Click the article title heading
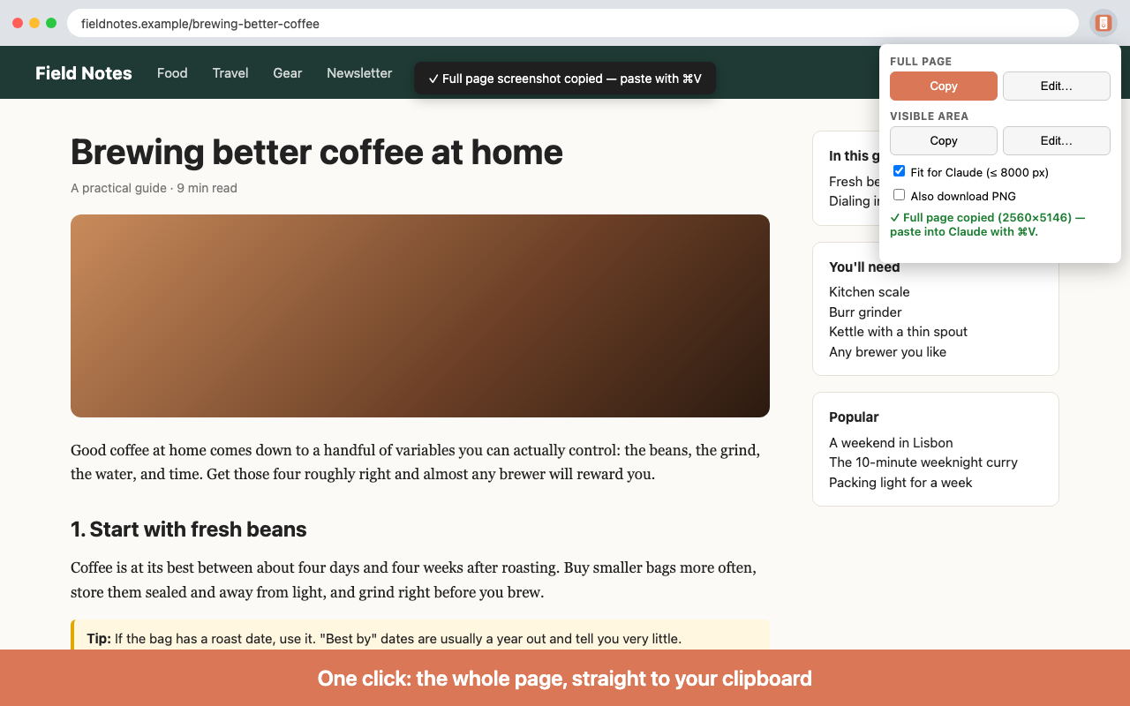Image resolution: width=1130 pixels, height=706 pixels. pyautogui.click(x=317, y=152)
